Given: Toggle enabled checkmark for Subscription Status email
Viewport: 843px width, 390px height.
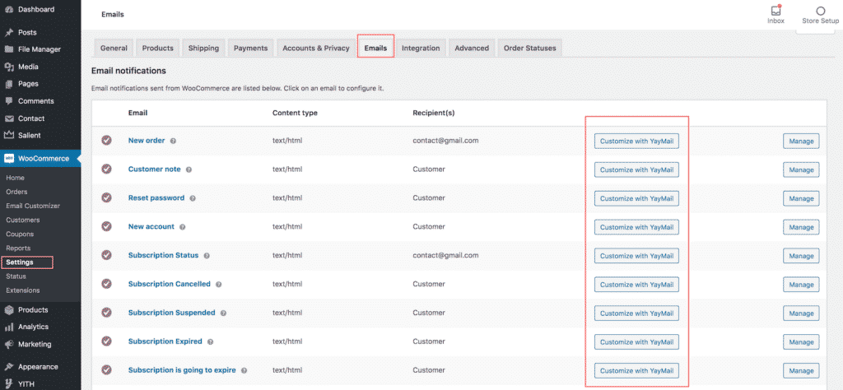Looking at the screenshot, I should [x=106, y=255].
